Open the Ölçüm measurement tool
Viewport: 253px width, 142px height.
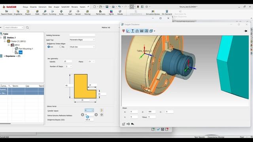pyautogui.click(x=45, y=13)
